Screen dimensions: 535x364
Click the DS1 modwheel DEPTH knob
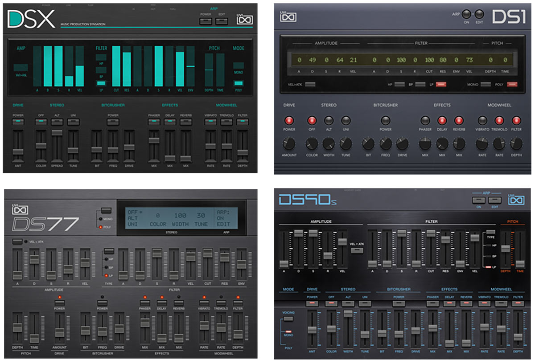[516, 143]
